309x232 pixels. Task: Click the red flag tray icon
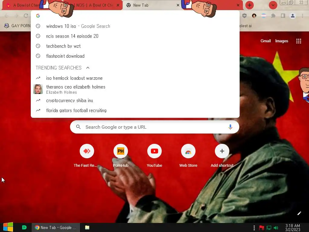click(x=262, y=228)
